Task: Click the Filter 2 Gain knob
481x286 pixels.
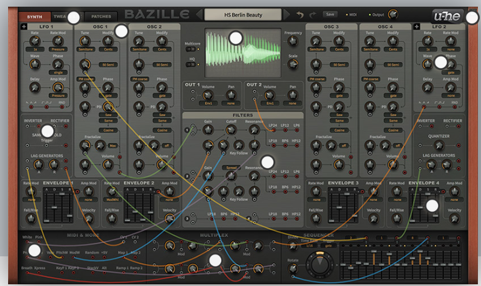Action: 208,176
